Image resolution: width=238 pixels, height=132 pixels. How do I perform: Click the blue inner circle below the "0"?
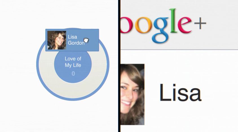pos(73,79)
